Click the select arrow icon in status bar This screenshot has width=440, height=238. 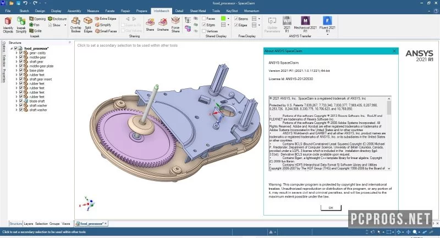point(379,232)
